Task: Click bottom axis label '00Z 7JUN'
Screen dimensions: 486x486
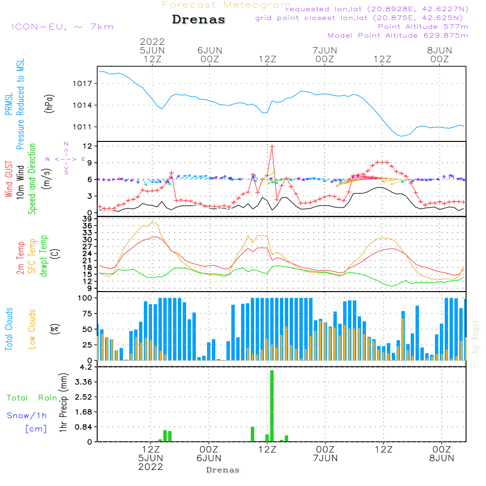Action: click(325, 454)
